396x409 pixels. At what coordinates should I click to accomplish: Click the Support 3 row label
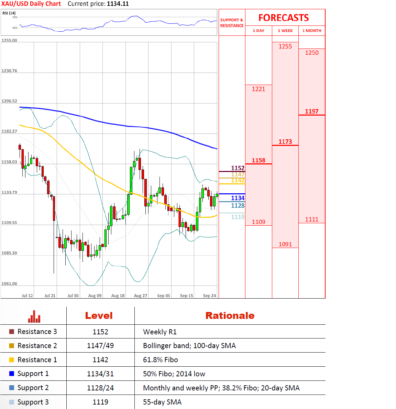pos(33,402)
